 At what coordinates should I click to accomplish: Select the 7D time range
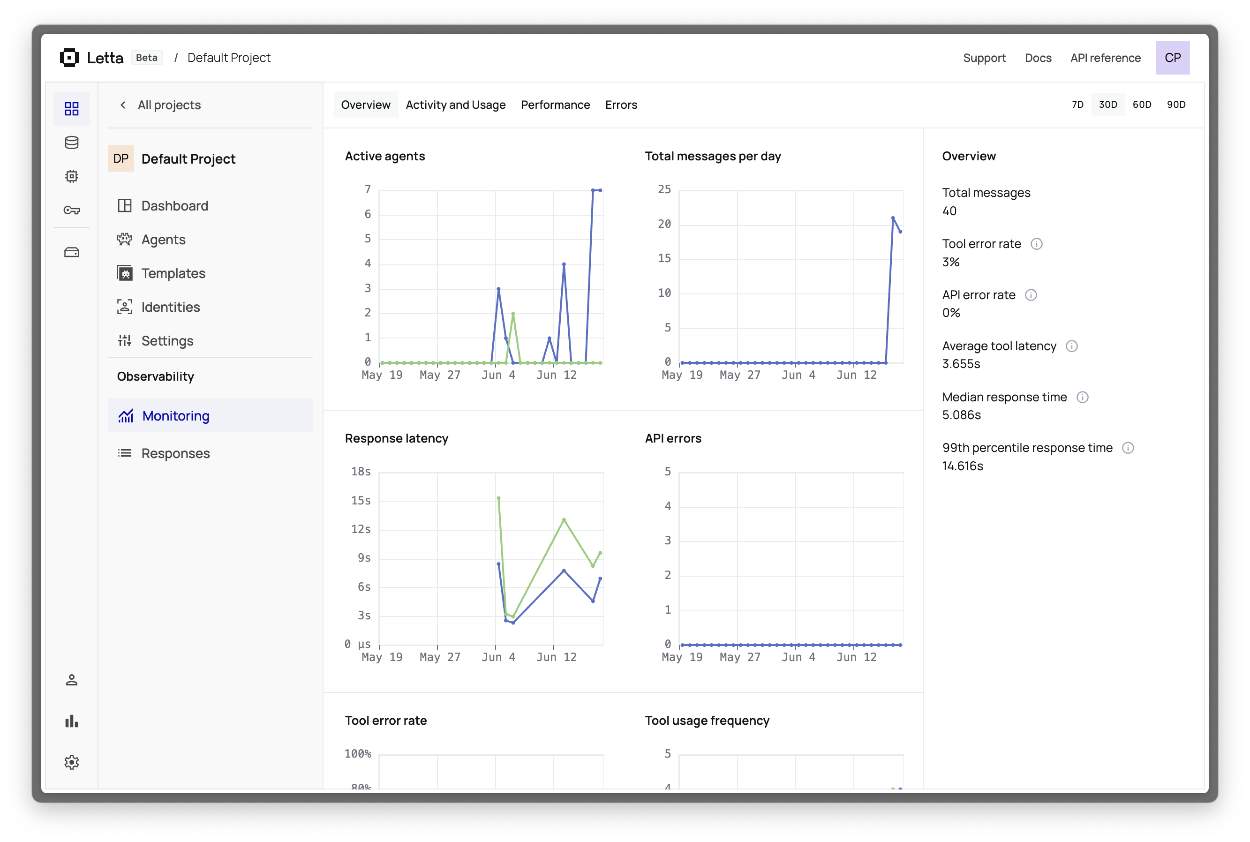[x=1077, y=105]
